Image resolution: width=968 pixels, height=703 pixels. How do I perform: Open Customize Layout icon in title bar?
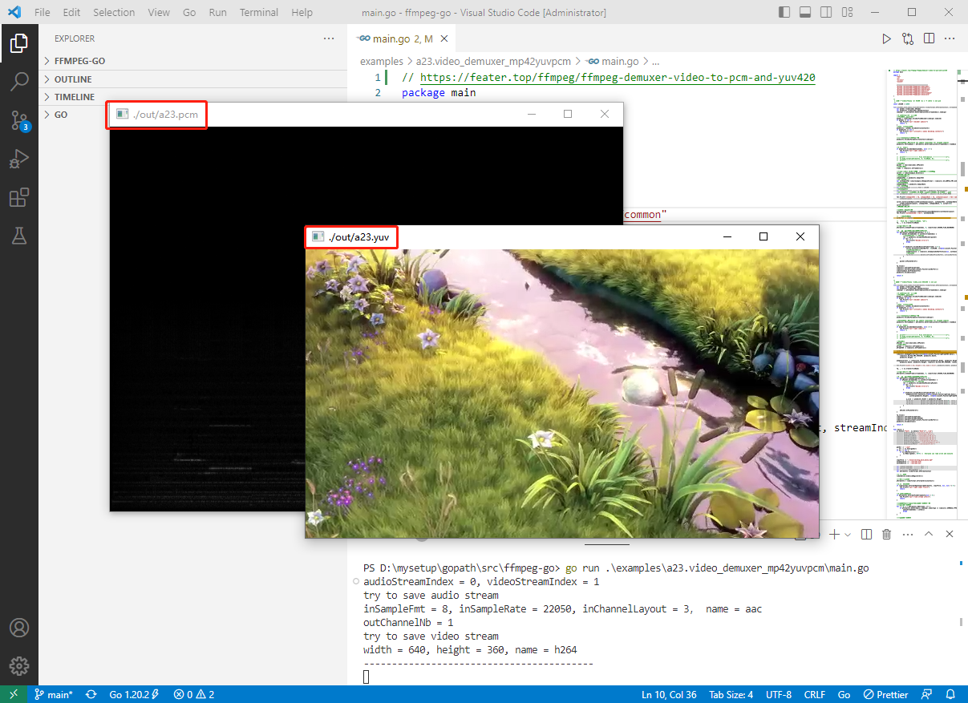(848, 12)
